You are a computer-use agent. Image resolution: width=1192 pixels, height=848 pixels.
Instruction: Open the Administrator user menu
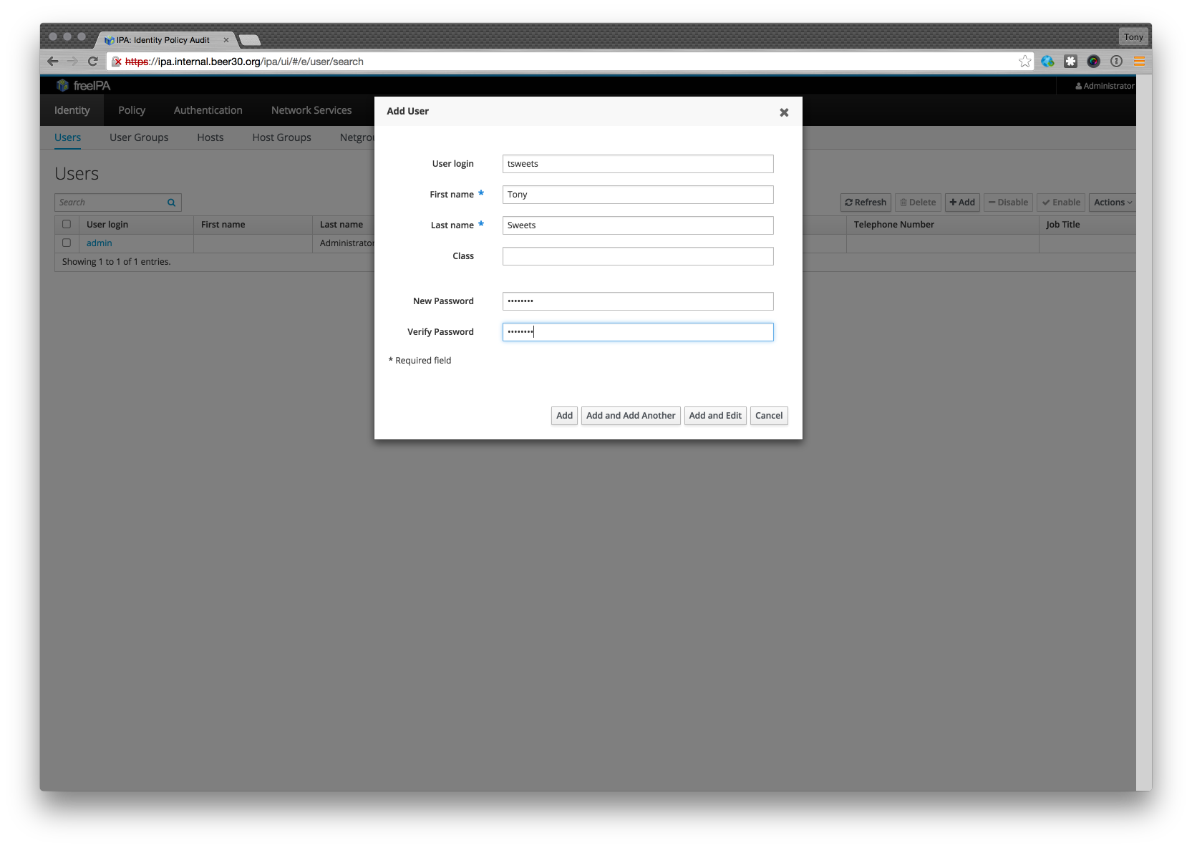[x=1105, y=86]
